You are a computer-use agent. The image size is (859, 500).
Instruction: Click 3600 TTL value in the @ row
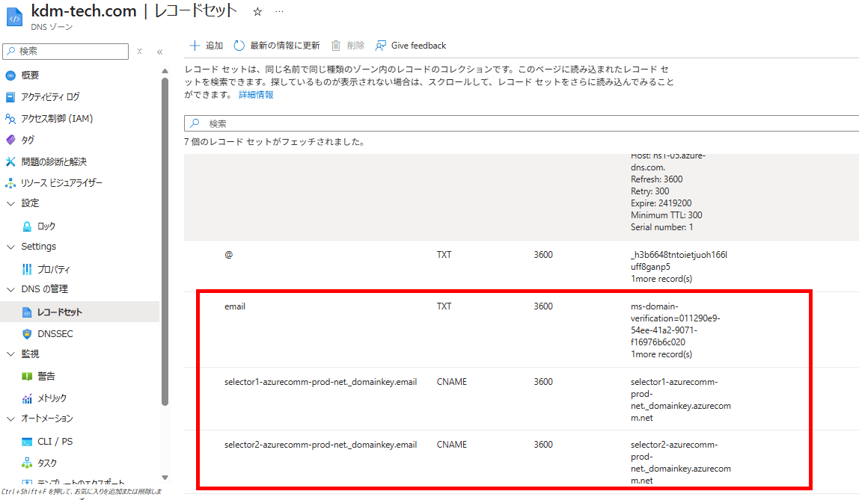pos(543,255)
